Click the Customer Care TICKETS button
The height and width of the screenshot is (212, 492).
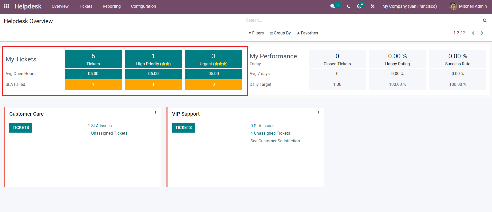click(21, 128)
